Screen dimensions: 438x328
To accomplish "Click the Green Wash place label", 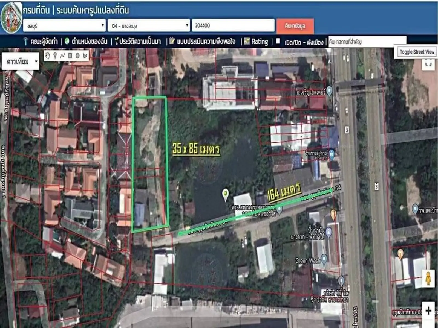I will point(307,261).
